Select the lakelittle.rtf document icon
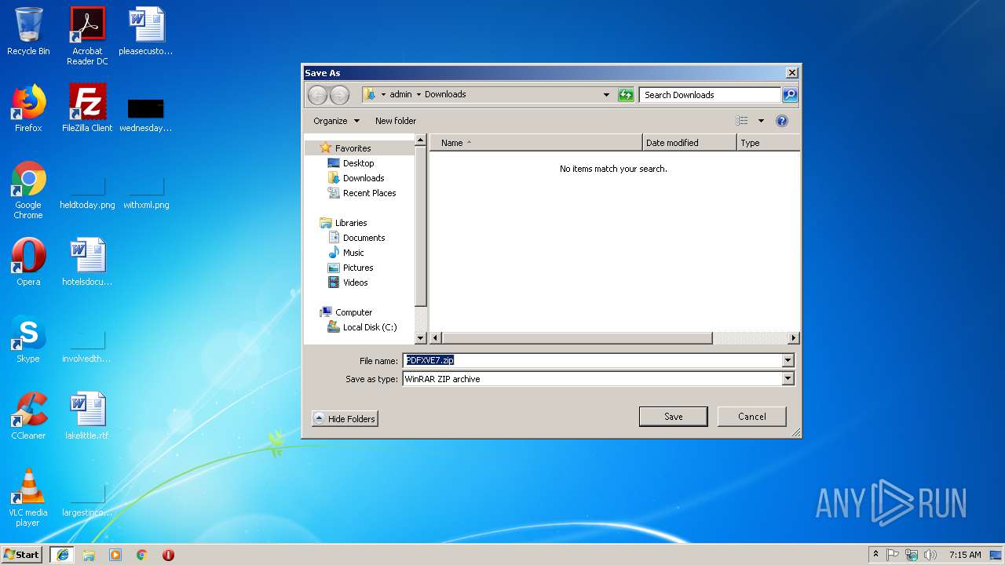This screenshot has height=565, width=1005. pyautogui.click(x=87, y=416)
